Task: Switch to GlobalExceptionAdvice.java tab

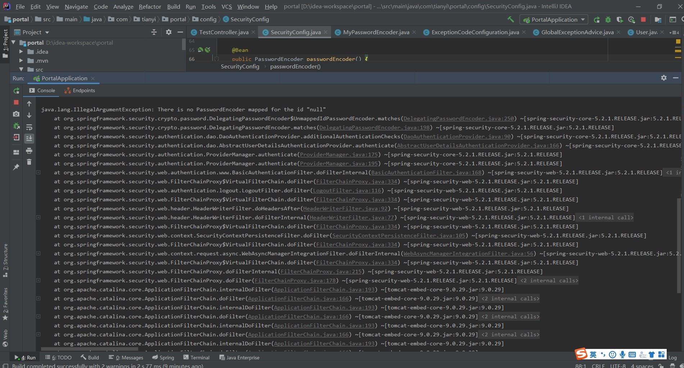Action: pos(577,32)
